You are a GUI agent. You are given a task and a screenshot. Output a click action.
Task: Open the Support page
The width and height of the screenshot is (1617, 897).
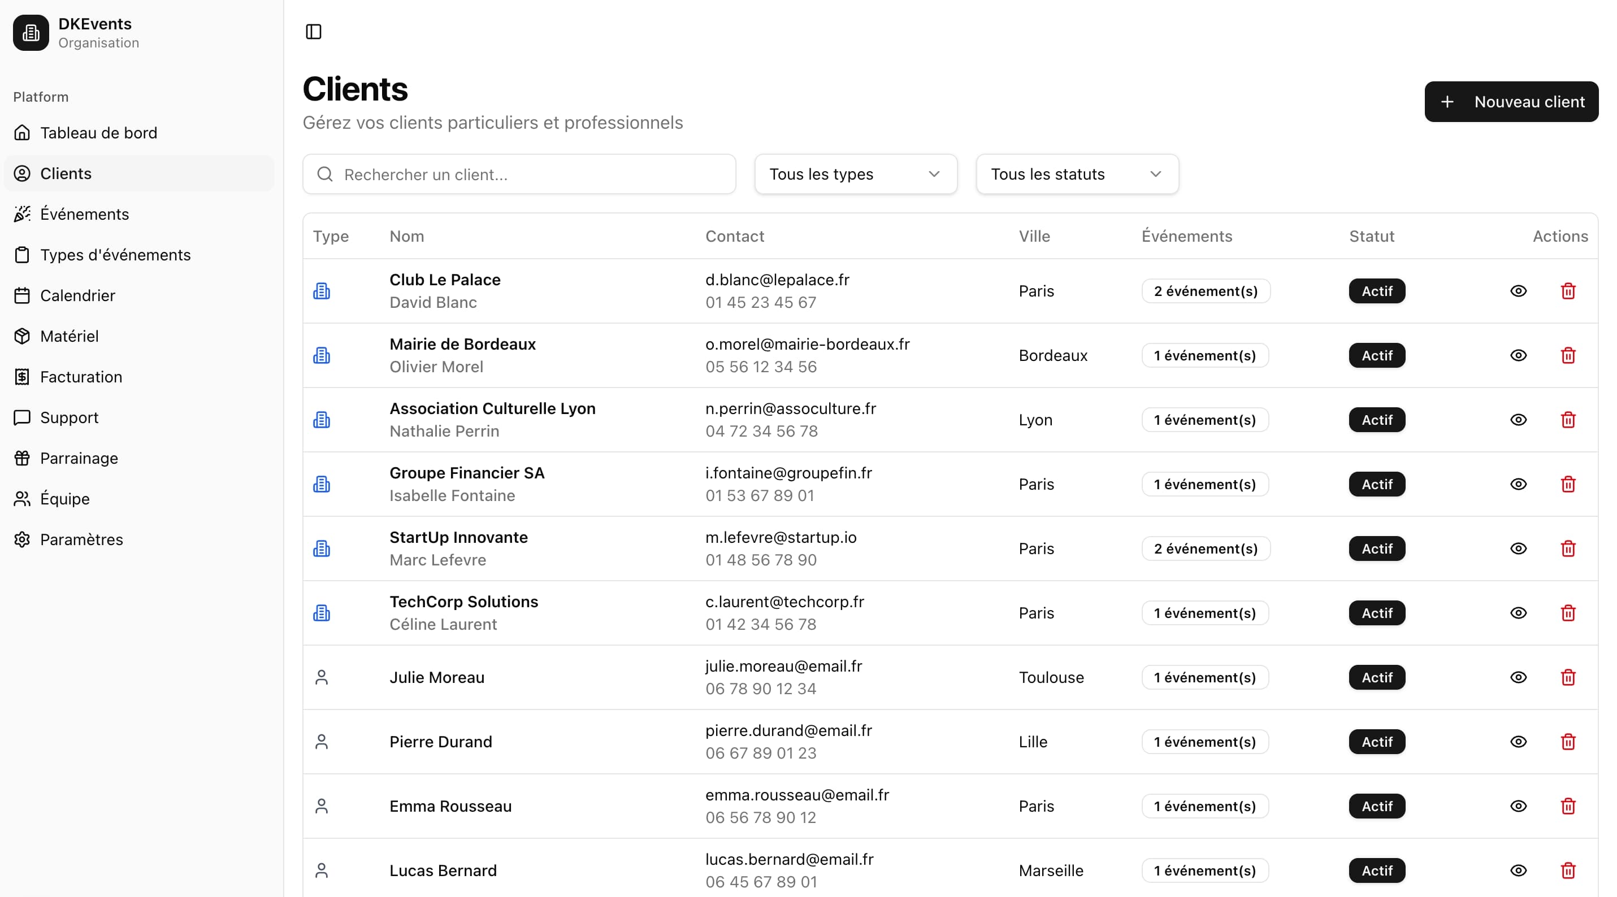69,417
